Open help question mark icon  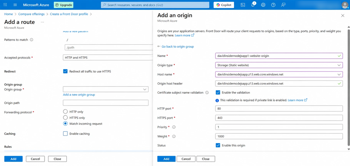pos(273,5)
